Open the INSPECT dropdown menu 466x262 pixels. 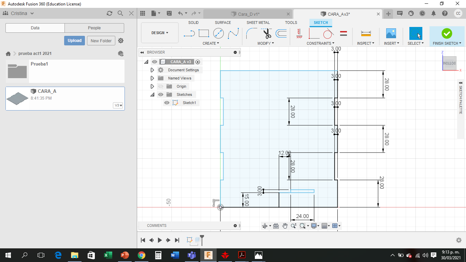tap(366, 43)
